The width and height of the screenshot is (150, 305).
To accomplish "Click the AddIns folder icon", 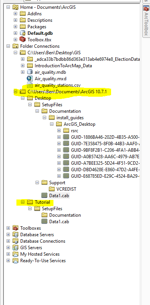I will [23, 14].
